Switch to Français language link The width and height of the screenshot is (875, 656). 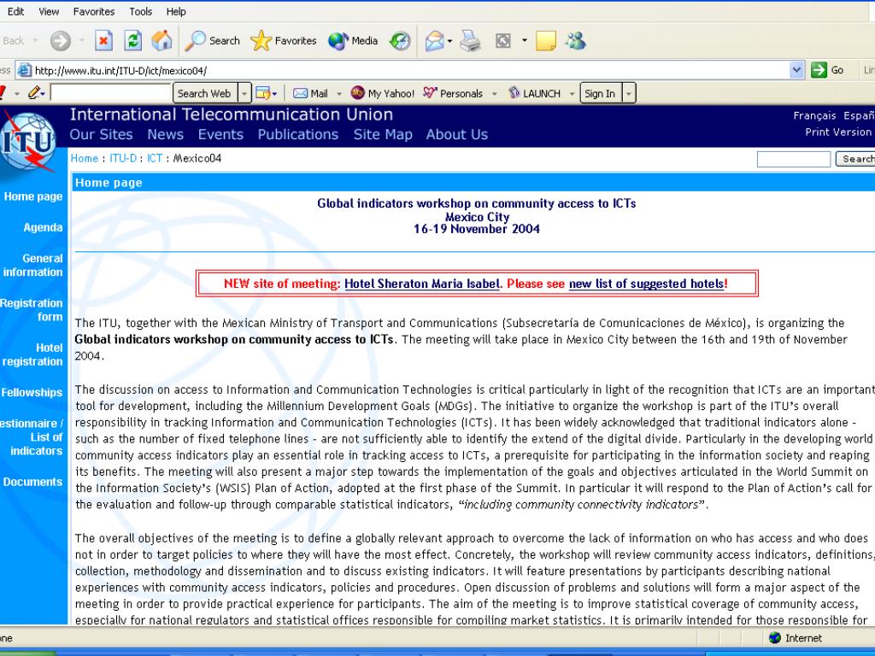pos(814,115)
